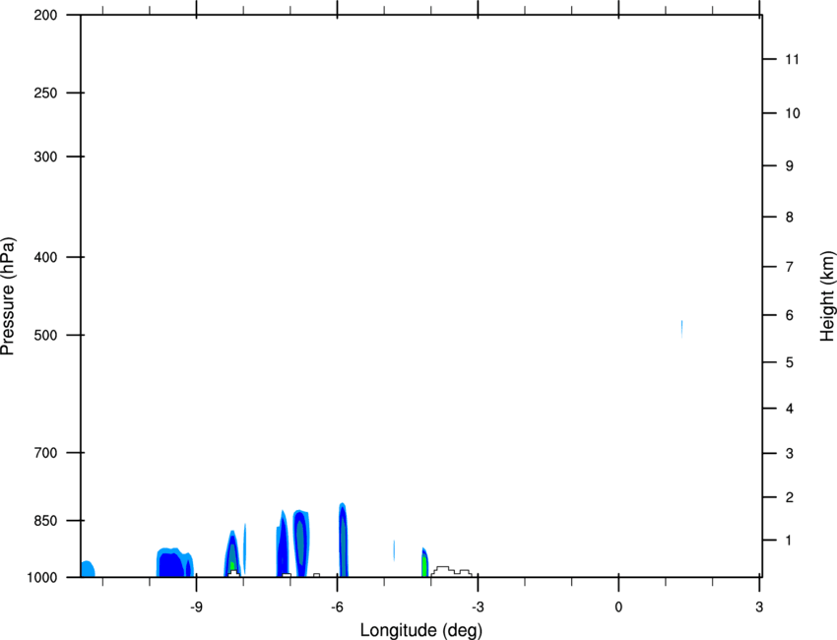The image size is (837, 640).
Task: Click the 850 pressure axis label
Action: (45, 521)
